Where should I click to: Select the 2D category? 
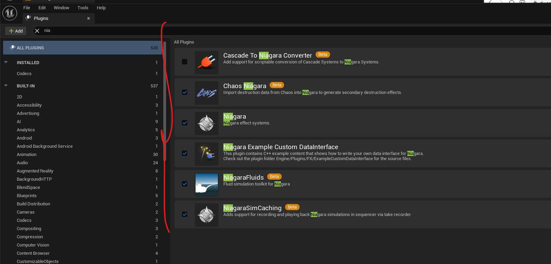pos(82,97)
